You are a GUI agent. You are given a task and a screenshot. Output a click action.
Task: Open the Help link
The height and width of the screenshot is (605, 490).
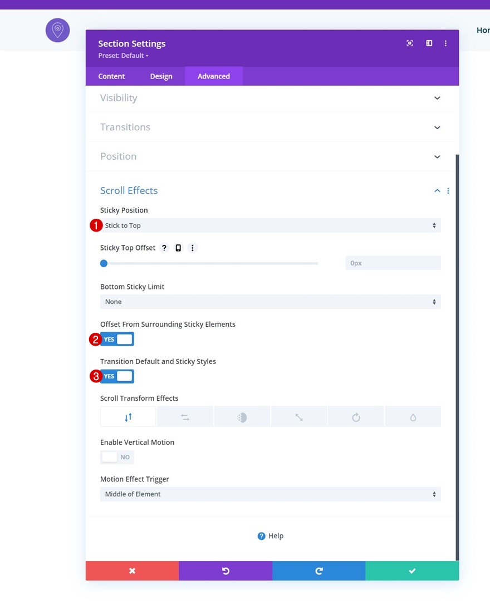[x=270, y=536]
